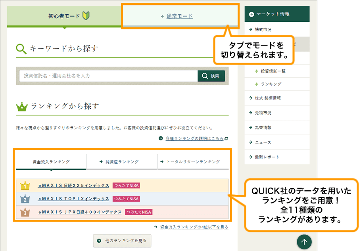Image resolution: width=359 pixels, height=251 pixels.
Task: Open eMAXIS TOPIXインデックス fund link
Action: [73, 199]
